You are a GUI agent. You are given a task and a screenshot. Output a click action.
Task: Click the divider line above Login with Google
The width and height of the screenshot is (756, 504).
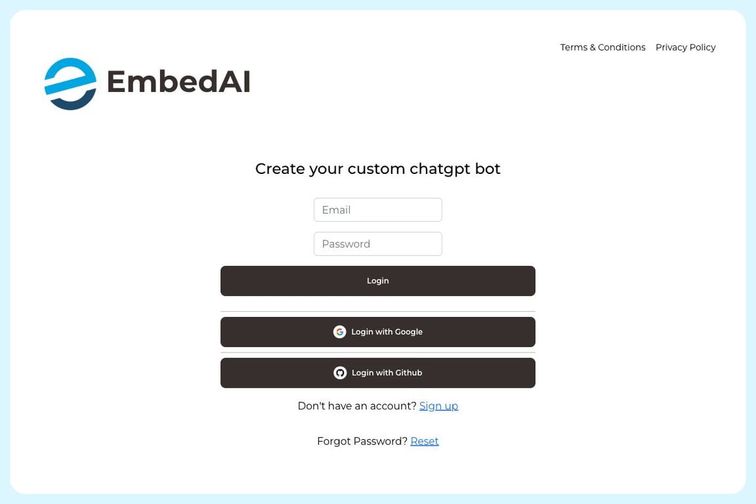(x=378, y=312)
